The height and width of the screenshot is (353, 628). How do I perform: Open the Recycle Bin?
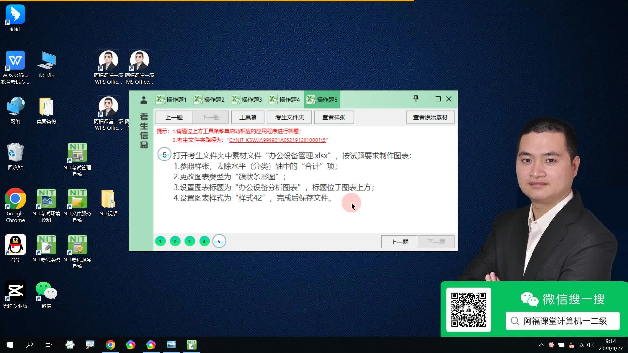click(15, 153)
